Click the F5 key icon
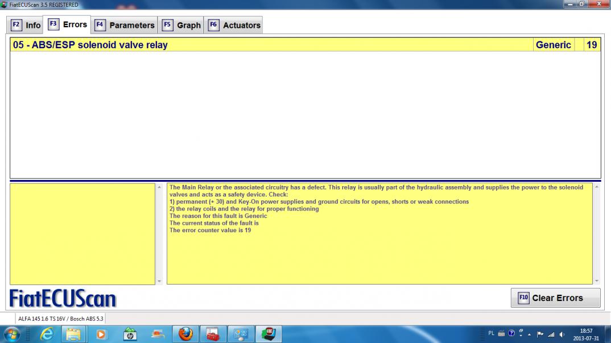This screenshot has width=611, height=343. click(x=167, y=25)
